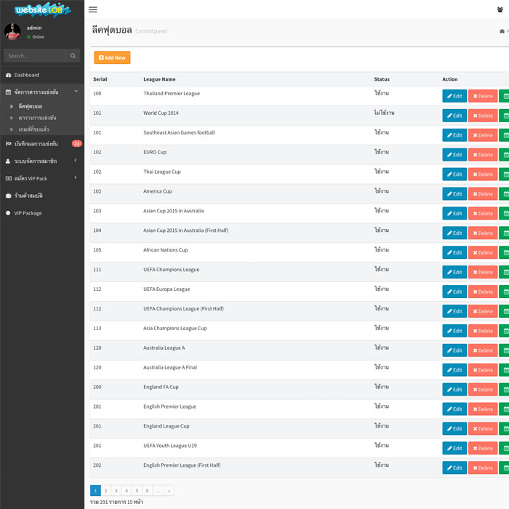Go to pagination page 6
This screenshot has height=509, width=509.
click(x=148, y=491)
